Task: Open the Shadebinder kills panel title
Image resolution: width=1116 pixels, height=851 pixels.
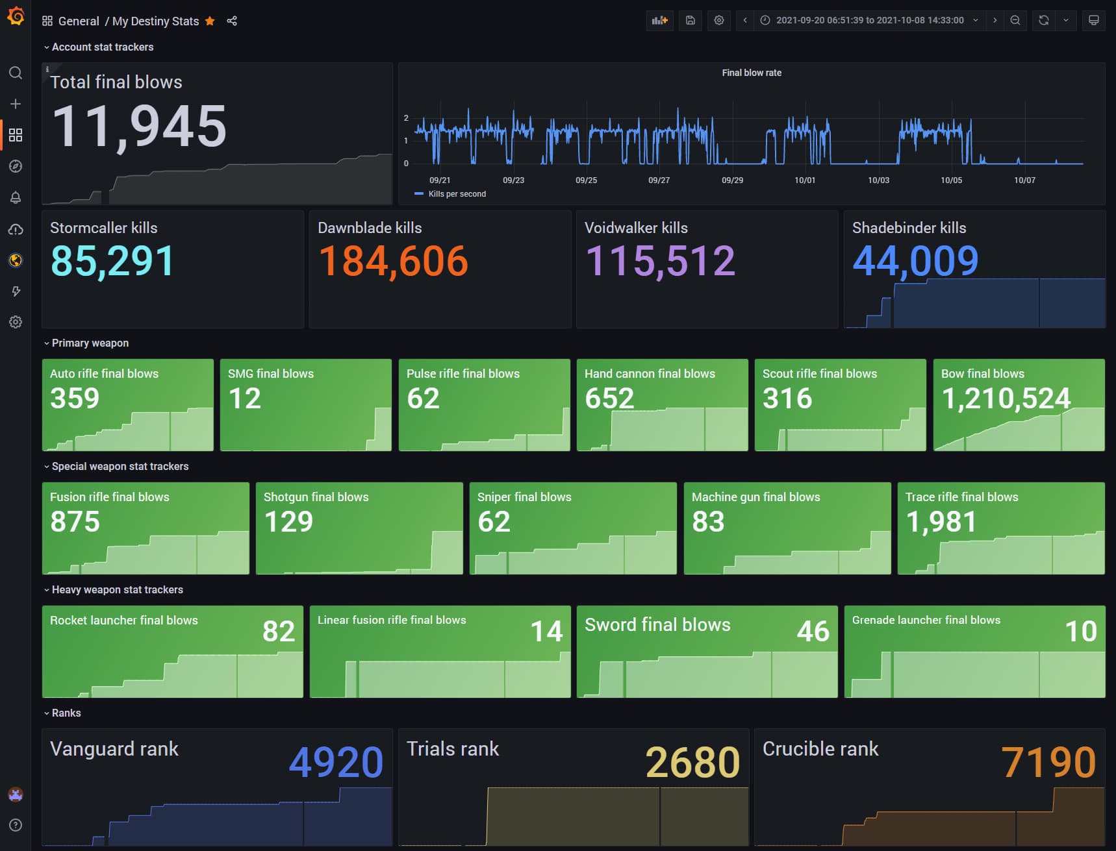Action: coord(909,228)
